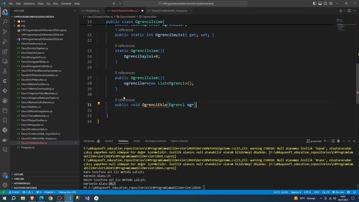Click the command center search box
This screenshot has width=359, height=202.
coord(186,3)
